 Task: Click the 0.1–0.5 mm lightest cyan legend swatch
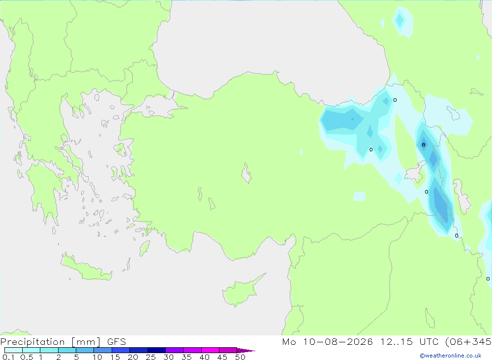click(13, 350)
